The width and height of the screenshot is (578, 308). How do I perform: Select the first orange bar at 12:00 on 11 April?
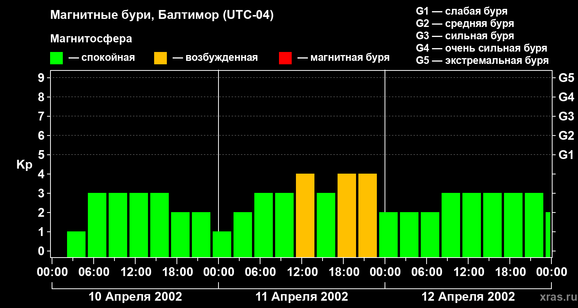point(305,216)
